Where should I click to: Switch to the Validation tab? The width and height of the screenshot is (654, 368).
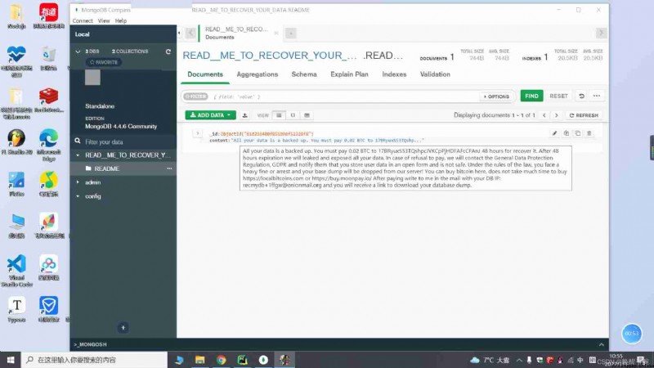pyautogui.click(x=435, y=74)
